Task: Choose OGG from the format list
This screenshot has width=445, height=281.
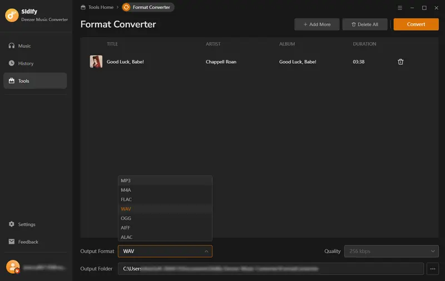Action: [x=165, y=218]
